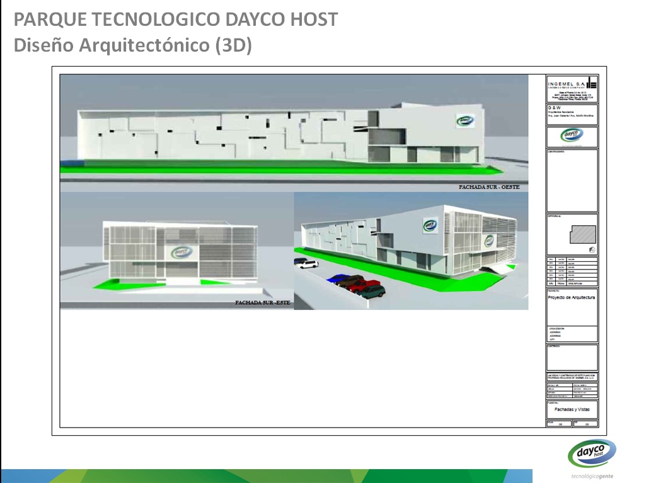646x483 pixels.
Task: Click the INGEMEL S.A. building logo icon
Action: click(592, 82)
